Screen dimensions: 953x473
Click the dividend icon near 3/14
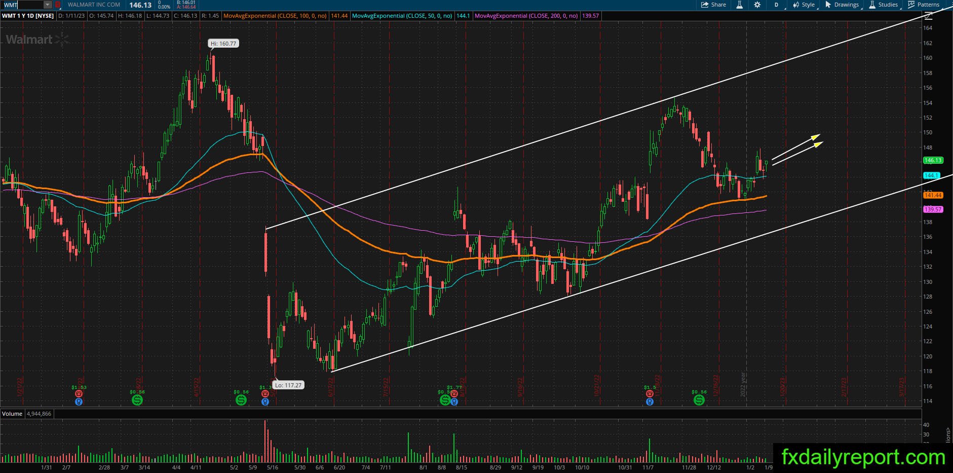pos(137,400)
